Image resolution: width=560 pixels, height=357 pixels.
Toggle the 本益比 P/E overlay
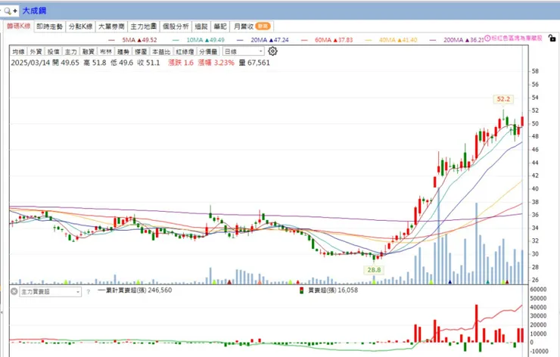(161, 51)
